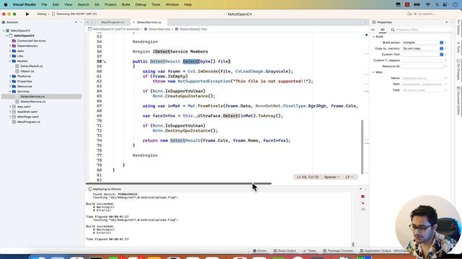Click the Wi-Fi status icon
This screenshot has width=462, height=259.
point(428,4)
